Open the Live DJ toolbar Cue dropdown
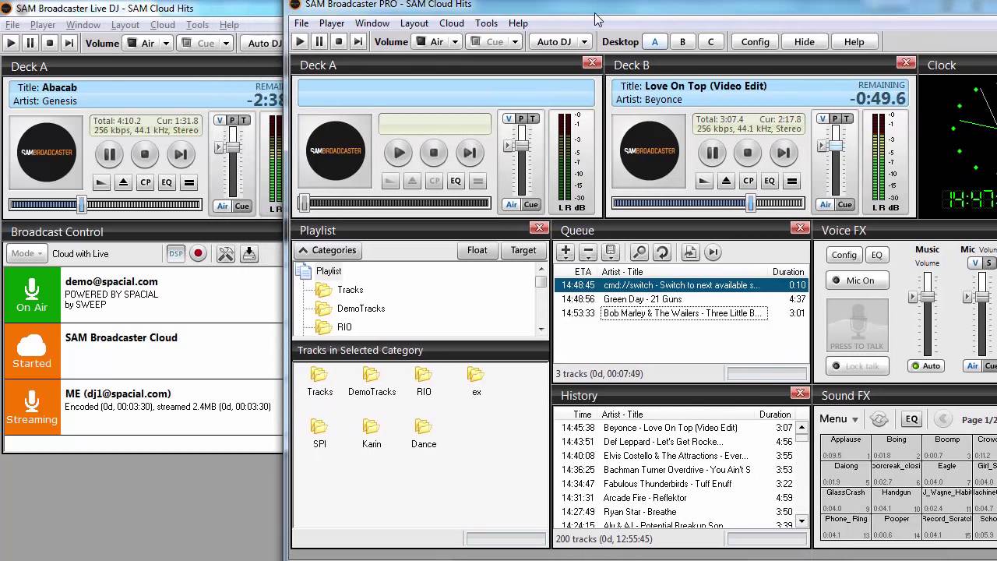The image size is (997, 561). [x=226, y=44]
